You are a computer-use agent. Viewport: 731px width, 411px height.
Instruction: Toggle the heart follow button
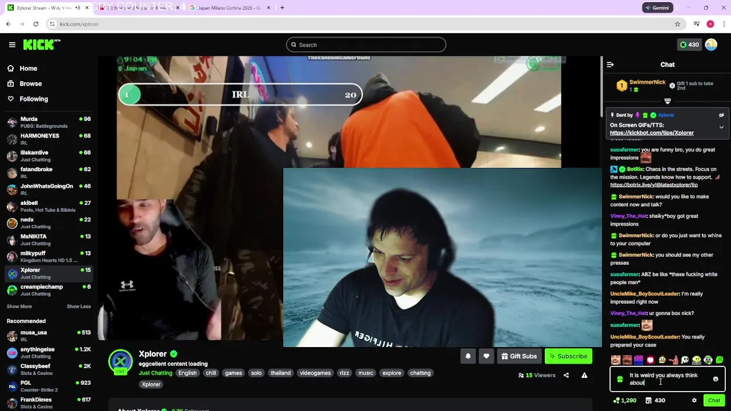click(486, 356)
